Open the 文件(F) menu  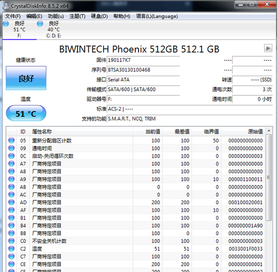pos(13,16)
